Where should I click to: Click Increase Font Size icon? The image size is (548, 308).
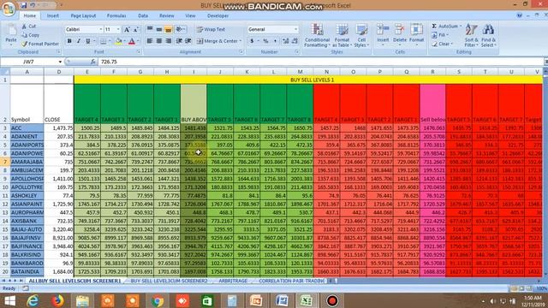(127, 30)
